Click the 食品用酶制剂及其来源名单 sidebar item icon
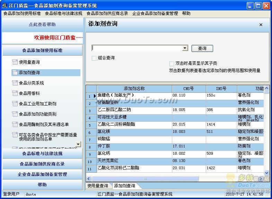Screen dimensions: 272x199 pyautogui.click(x=15, y=125)
